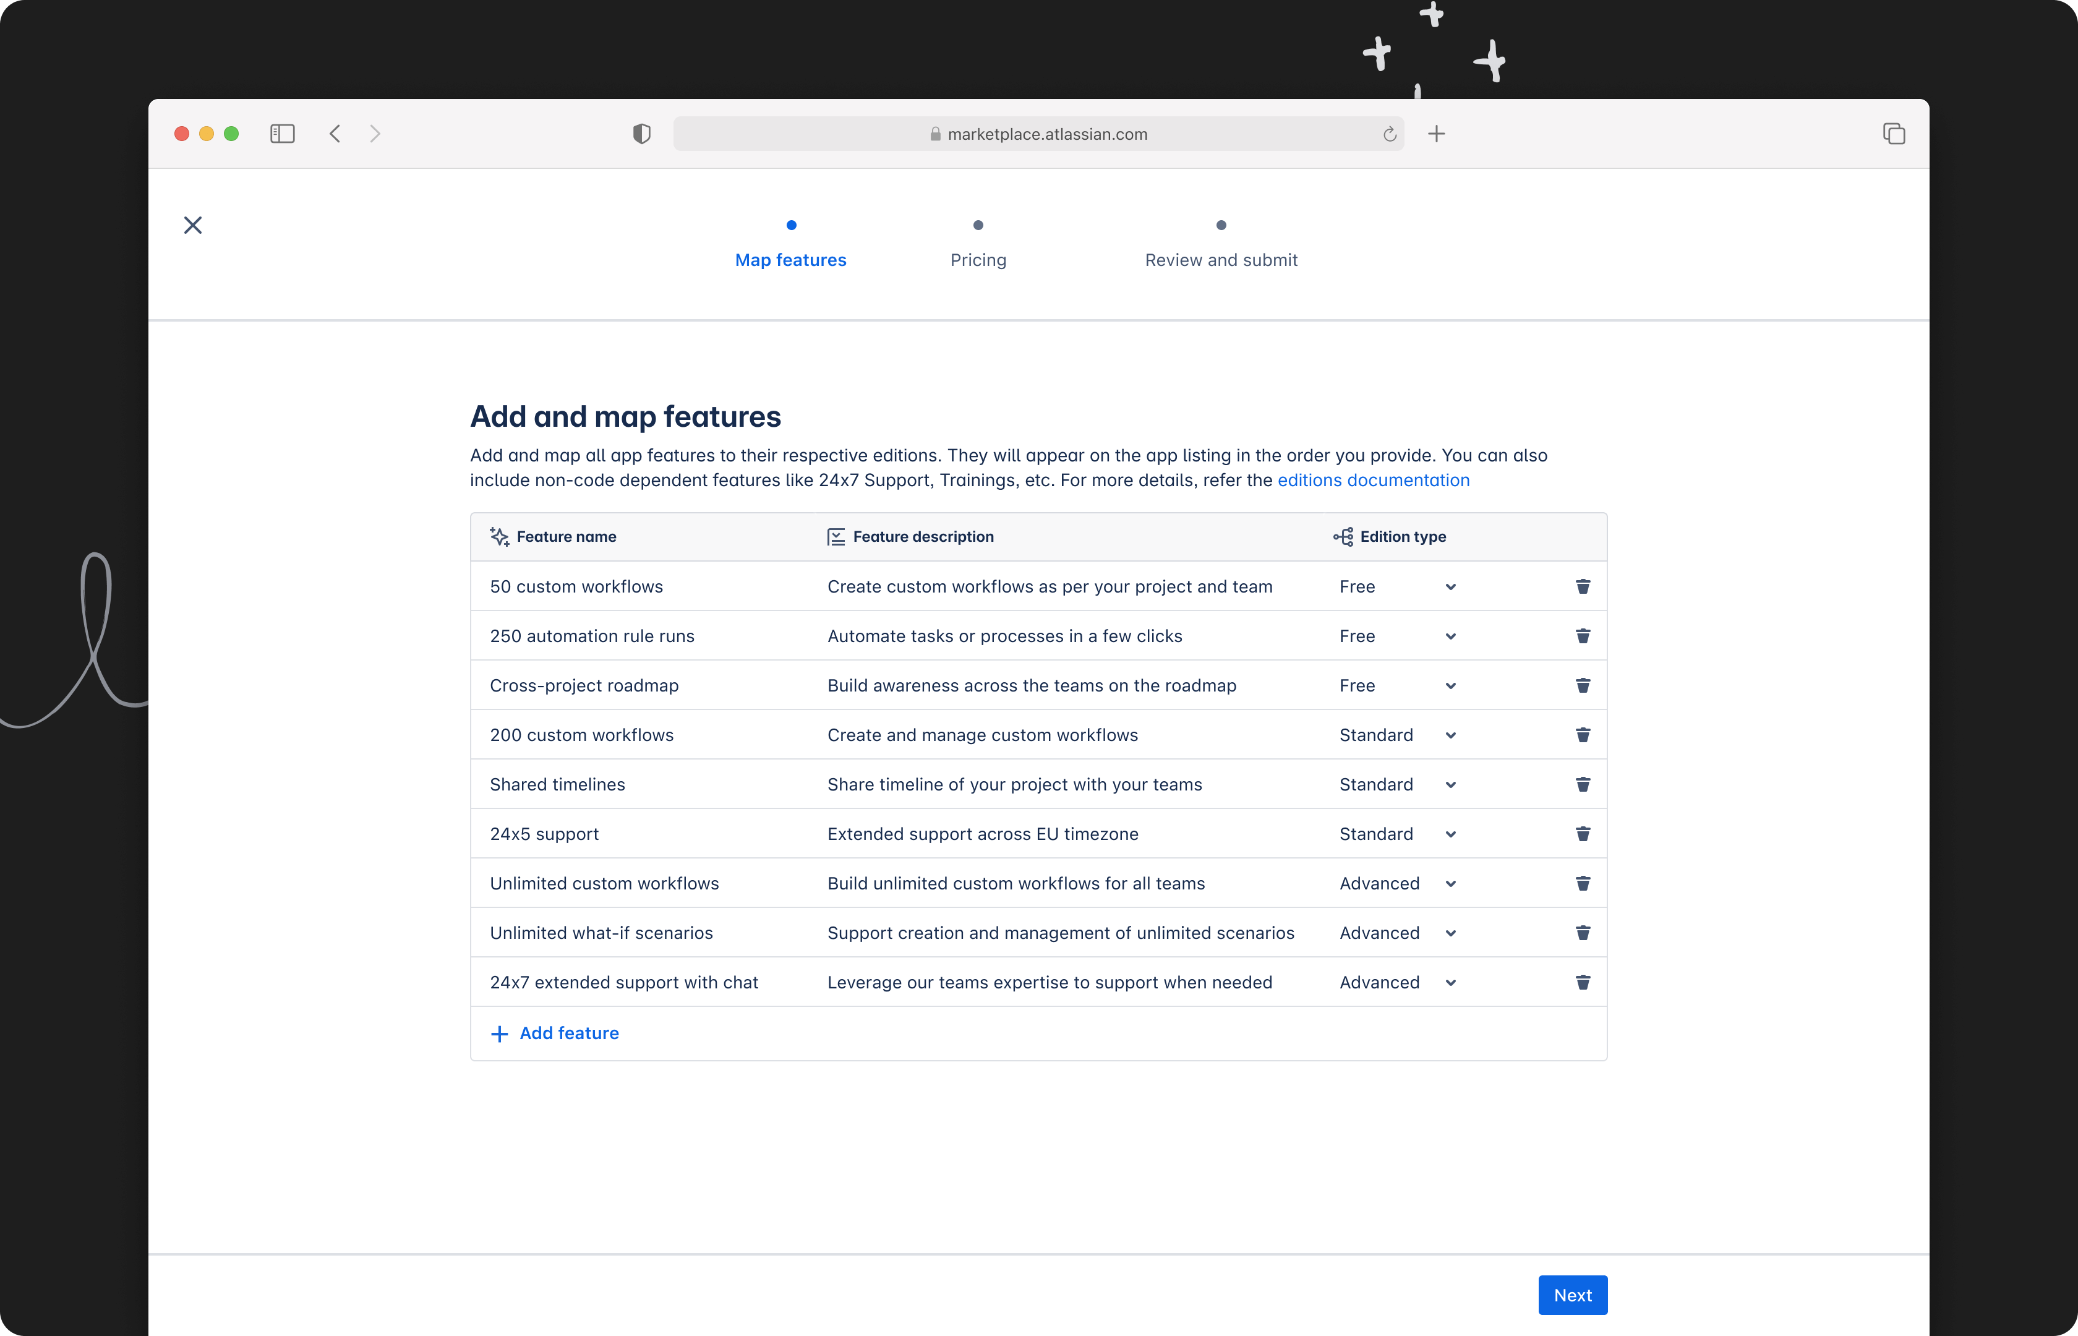The height and width of the screenshot is (1336, 2078).
Task: Select the Map features step
Action: [791, 259]
